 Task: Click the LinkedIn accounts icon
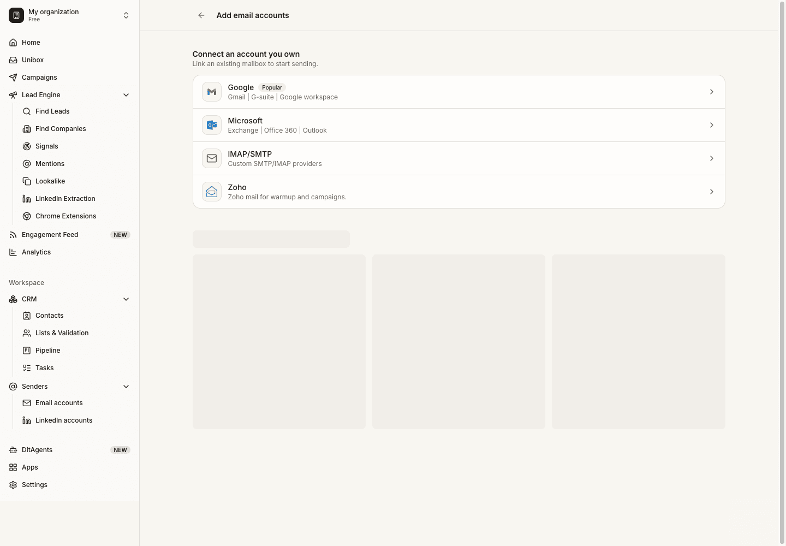[27, 420]
